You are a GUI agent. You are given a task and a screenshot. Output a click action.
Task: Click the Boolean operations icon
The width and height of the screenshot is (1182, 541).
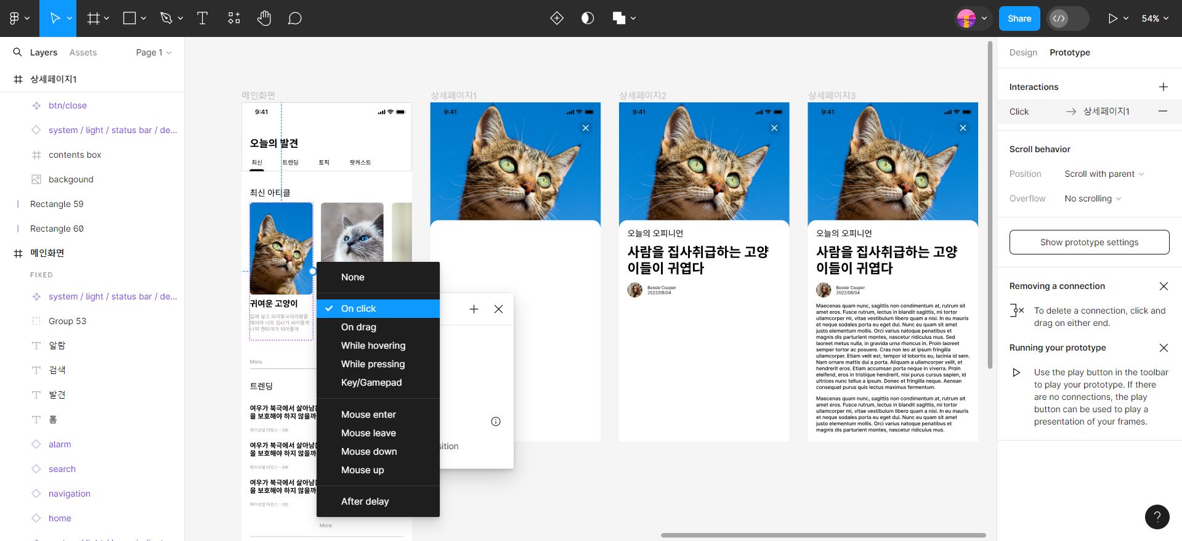(619, 18)
